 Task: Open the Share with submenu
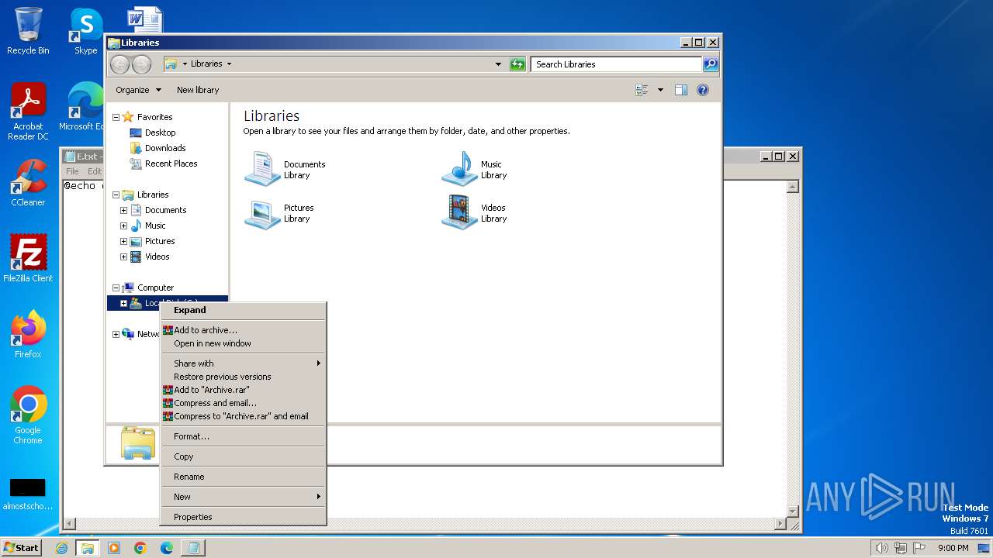click(243, 363)
